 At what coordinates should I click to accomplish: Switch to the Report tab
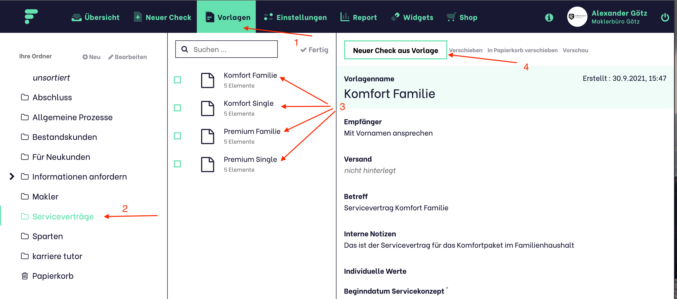tap(358, 17)
